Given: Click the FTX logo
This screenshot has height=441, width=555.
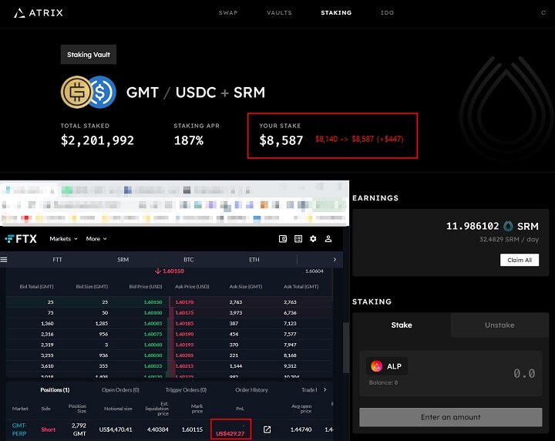Looking at the screenshot, I should point(21,239).
